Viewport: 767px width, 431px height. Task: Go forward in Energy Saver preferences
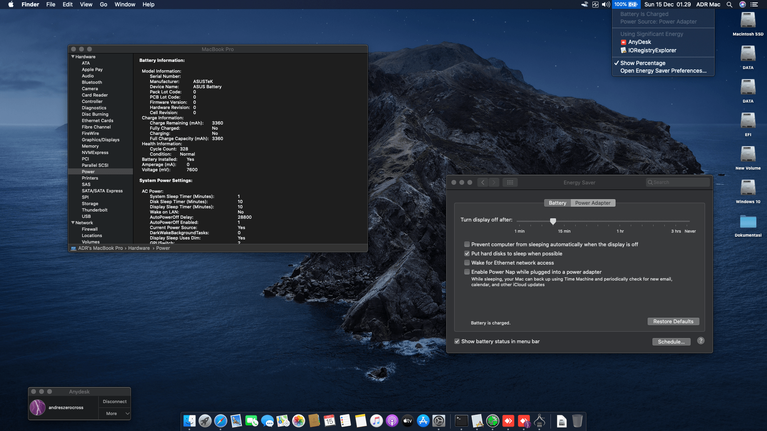[x=494, y=182]
